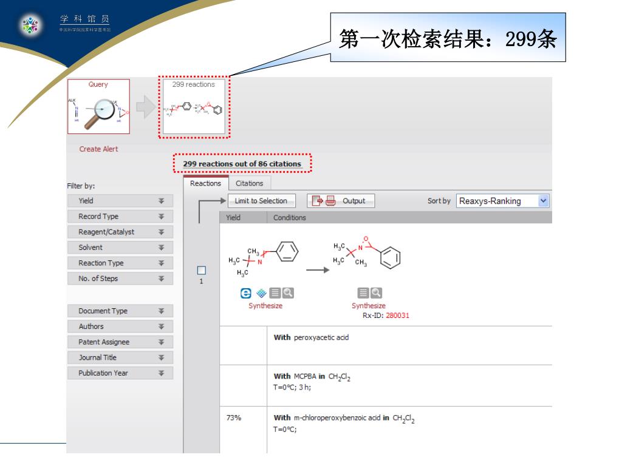The height and width of the screenshot is (466, 622).
Task: Expand the No. of Steps filter
Action: pyautogui.click(x=120, y=279)
